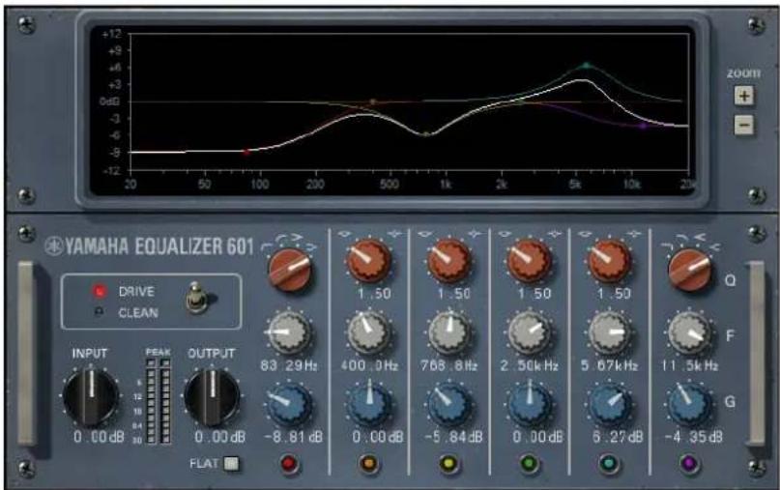
Task: Toggle the green band 4 enable LED
Action: 529,464
